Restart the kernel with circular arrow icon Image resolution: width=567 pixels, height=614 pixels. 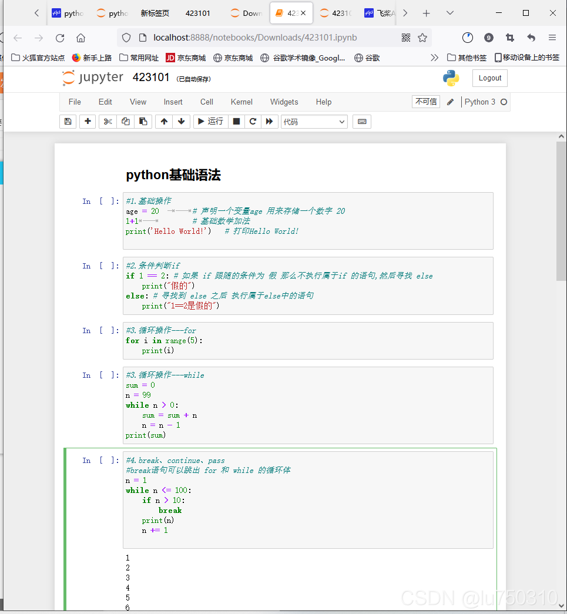click(252, 121)
